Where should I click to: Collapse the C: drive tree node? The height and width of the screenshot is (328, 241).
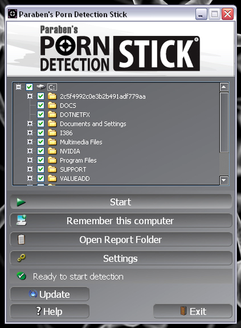pos(19,87)
